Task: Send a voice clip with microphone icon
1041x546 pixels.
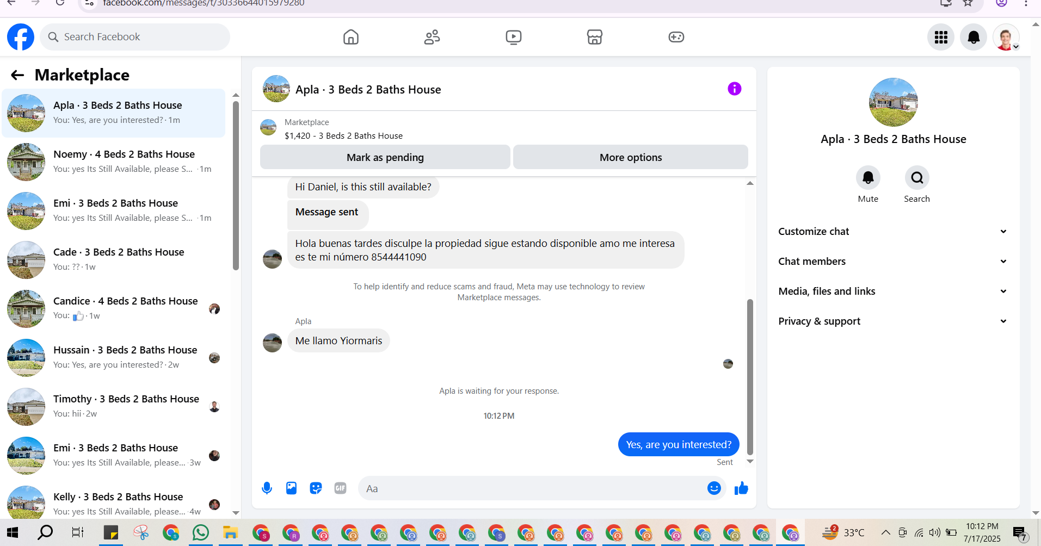Action: [267, 488]
